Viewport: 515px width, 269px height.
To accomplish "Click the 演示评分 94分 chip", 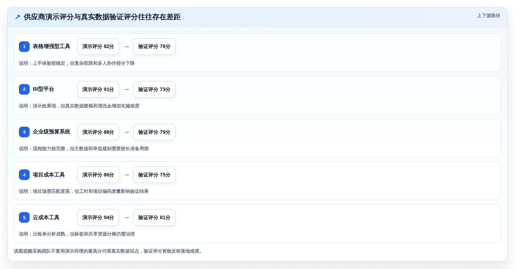I will [x=98, y=217].
